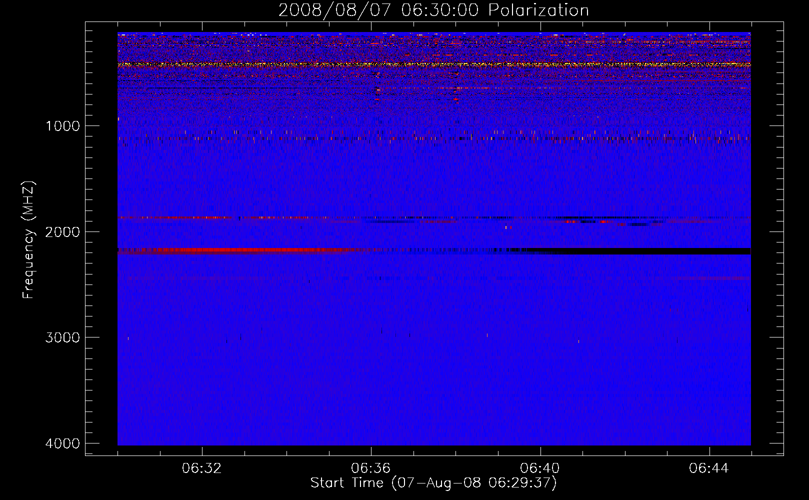Click the 4000 frequency tick label
This screenshot has width=809, height=500.
62,443
